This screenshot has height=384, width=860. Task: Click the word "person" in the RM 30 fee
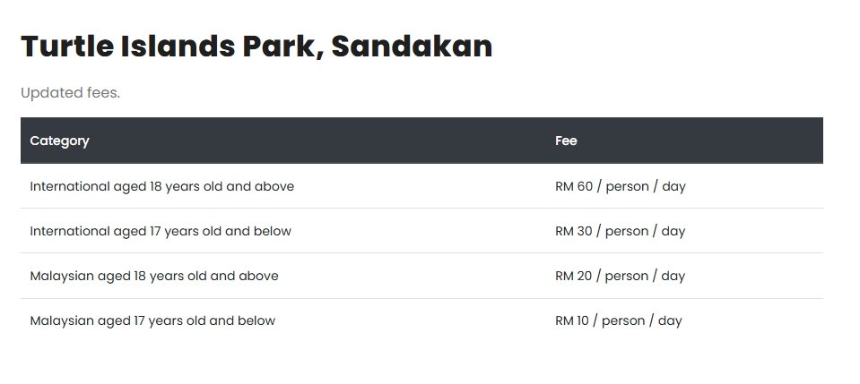point(627,231)
